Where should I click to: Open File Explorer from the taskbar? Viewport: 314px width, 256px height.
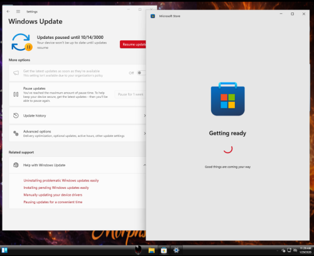(x=151, y=250)
